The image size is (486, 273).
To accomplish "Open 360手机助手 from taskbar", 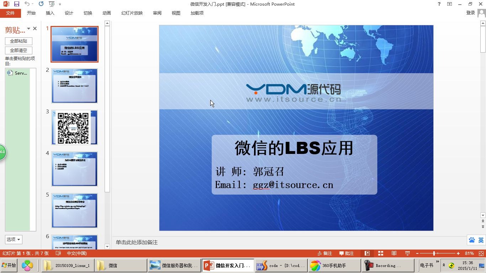I will pos(334,266).
